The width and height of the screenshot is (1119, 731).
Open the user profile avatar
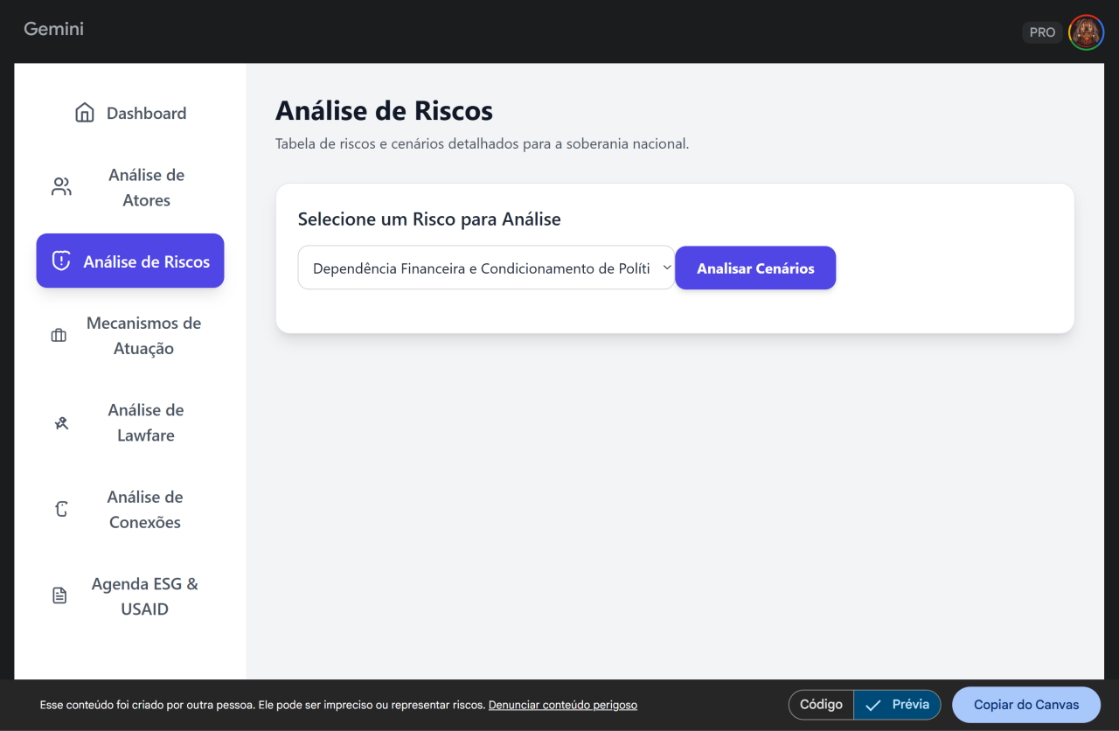[1086, 32]
